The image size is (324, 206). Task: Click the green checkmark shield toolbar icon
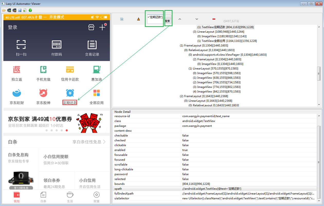pyautogui.click(x=30, y=10)
